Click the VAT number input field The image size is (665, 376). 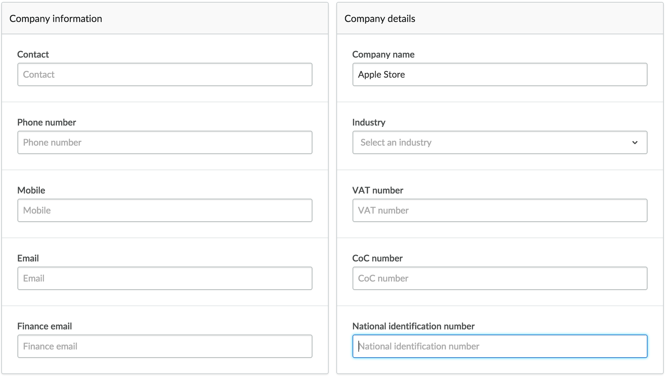[500, 210]
